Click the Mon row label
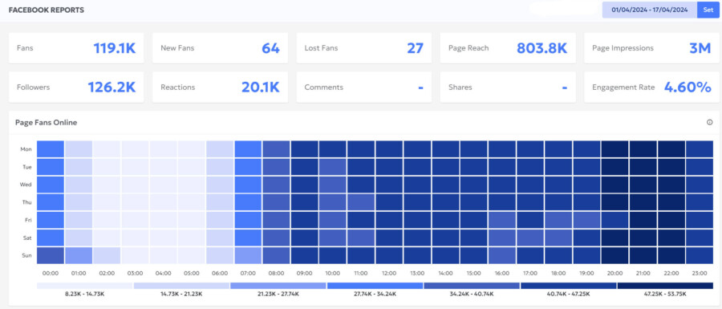722x309 pixels. (x=26, y=149)
